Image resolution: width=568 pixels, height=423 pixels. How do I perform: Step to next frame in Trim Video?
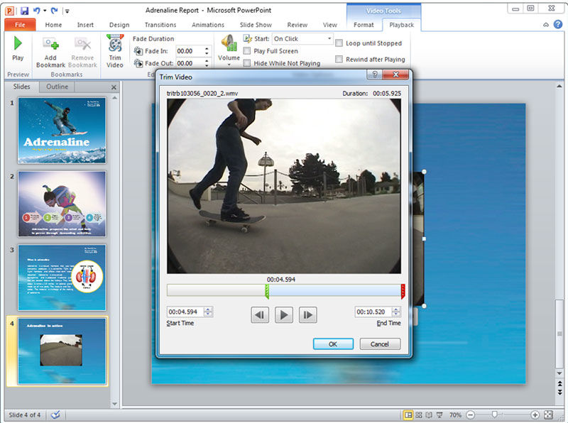(307, 315)
